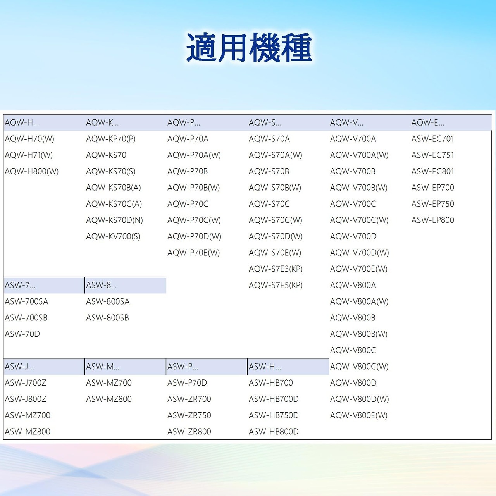This screenshot has height=496, width=496.
Task: Select the AQW-V... header cell
Action: [x=370, y=123]
